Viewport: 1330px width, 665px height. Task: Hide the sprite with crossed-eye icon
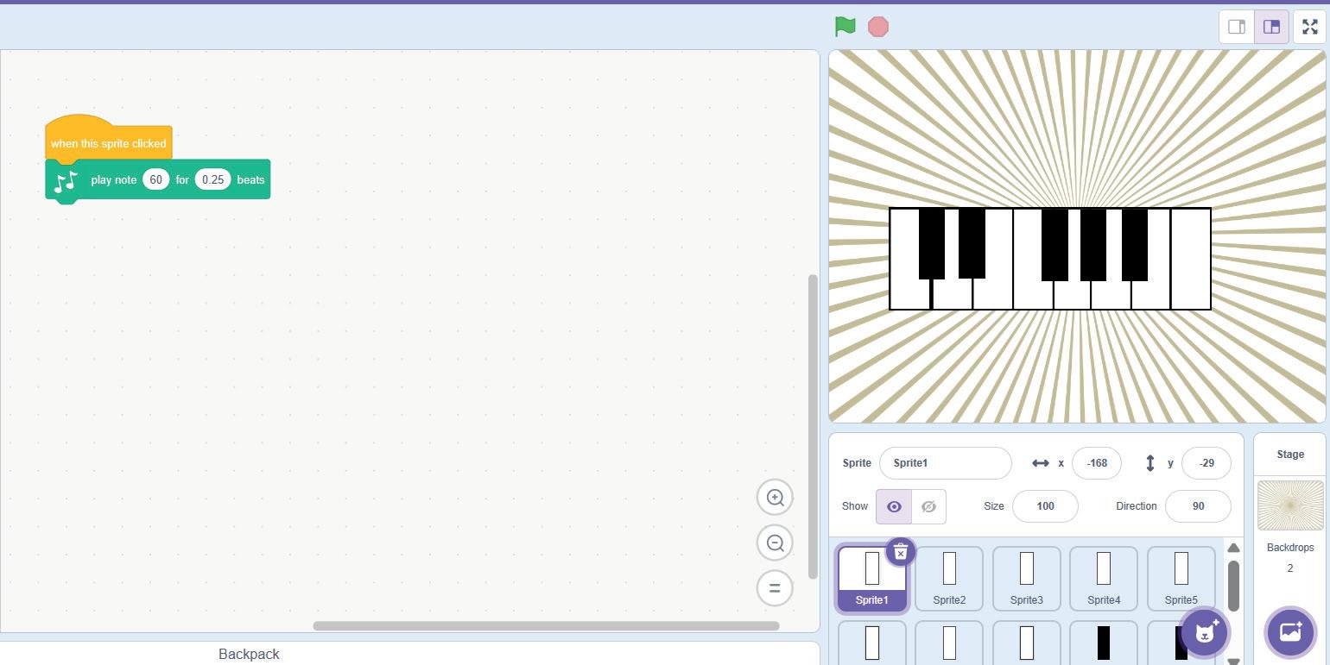pyautogui.click(x=928, y=506)
